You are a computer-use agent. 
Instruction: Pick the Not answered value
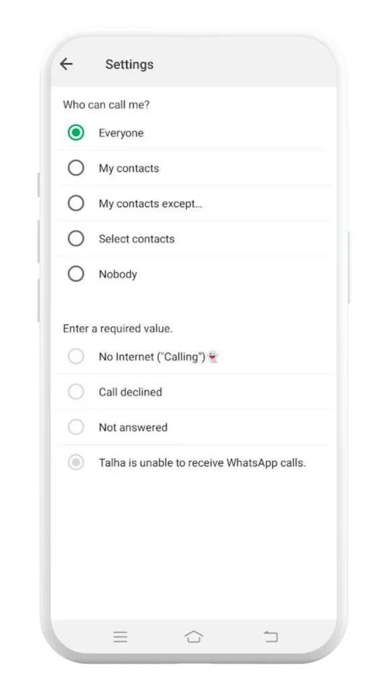coord(76,427)
